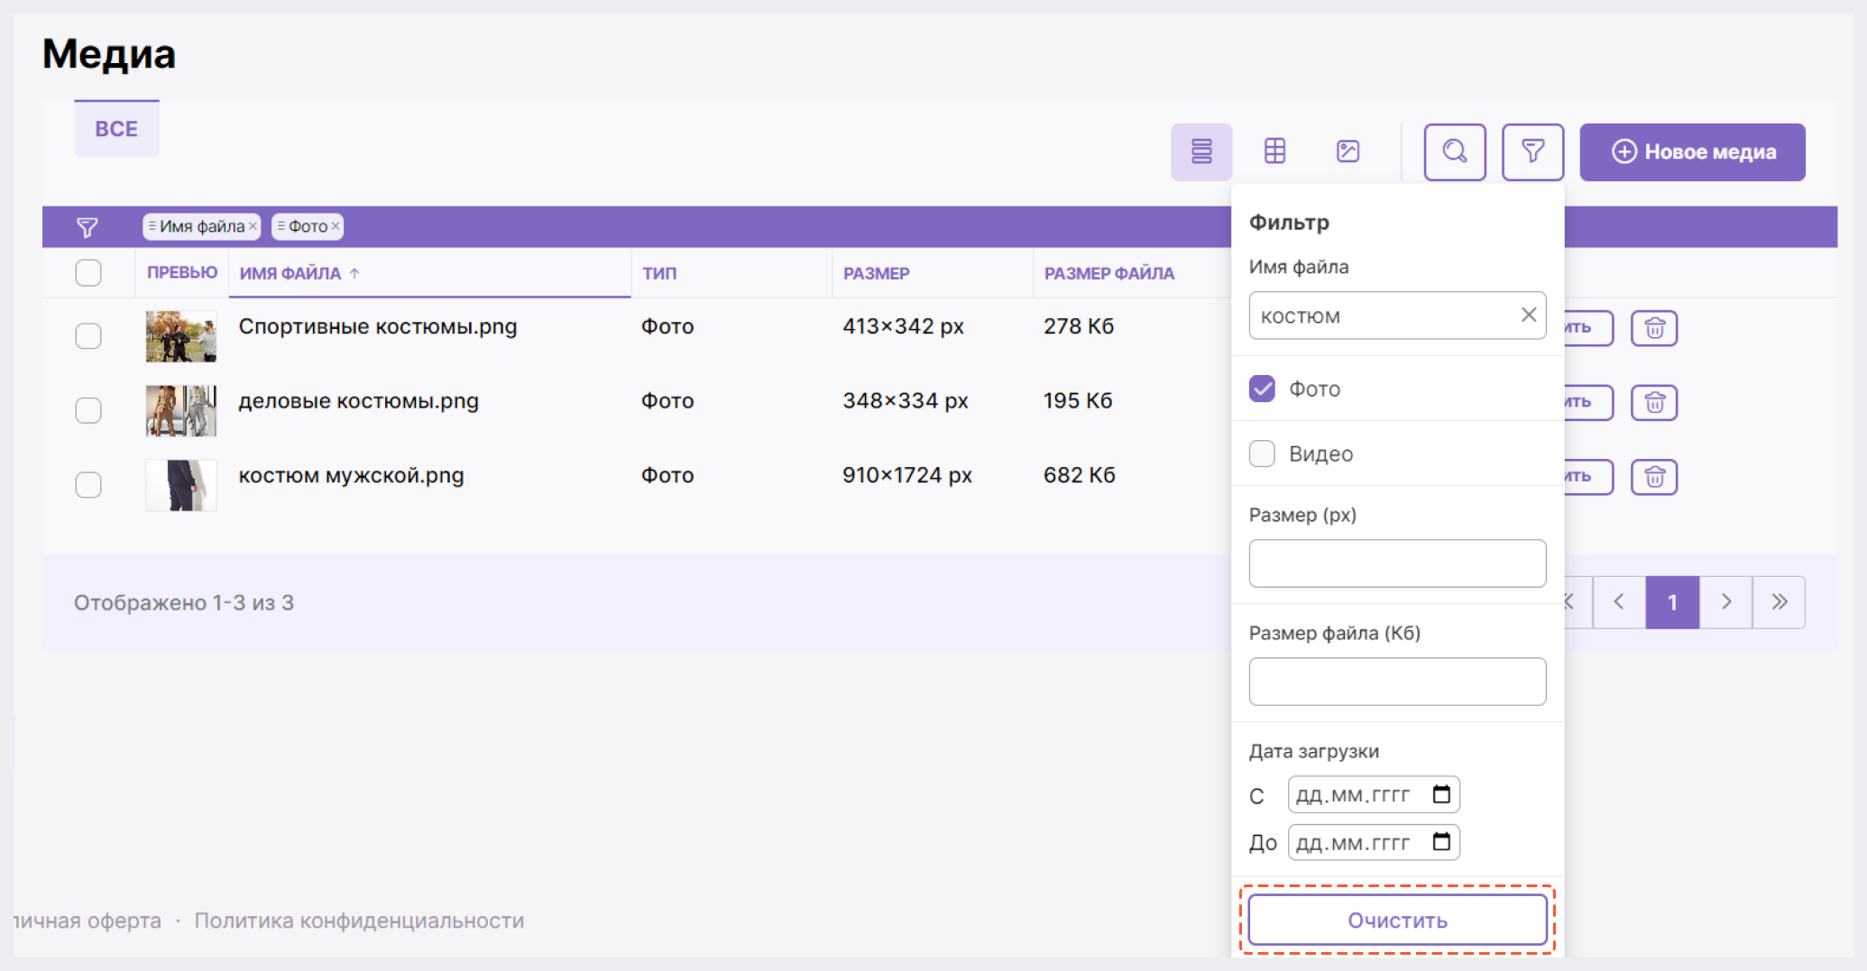1867x971 pixels.
Task: Click file name Спортивные костюмы.png
Action: 378,326
